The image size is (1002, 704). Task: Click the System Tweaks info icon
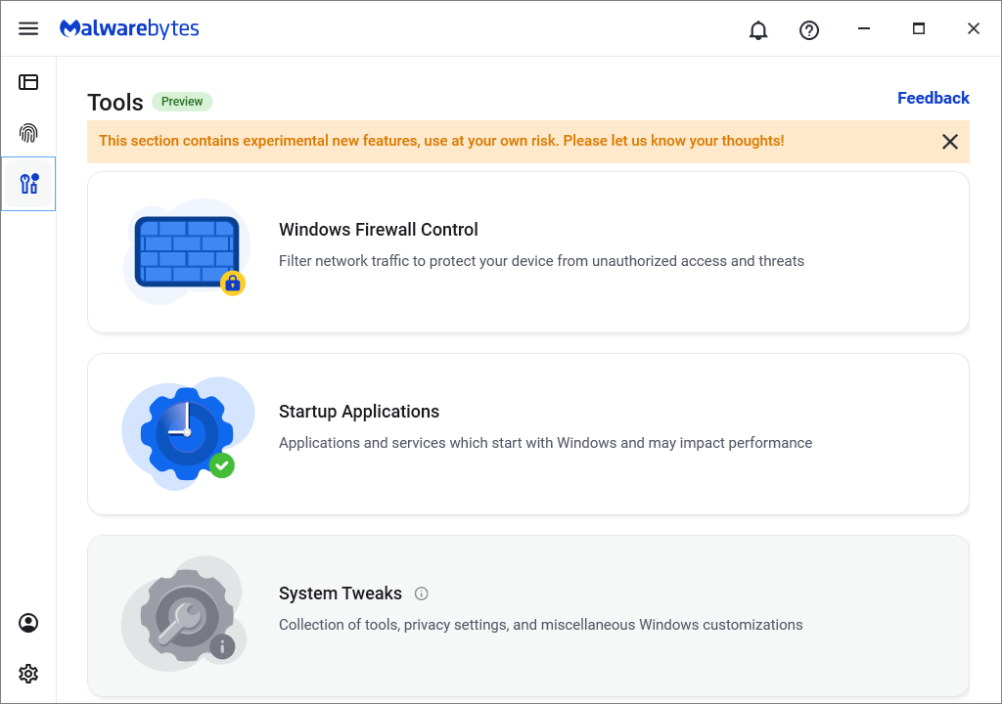(x=421, y=594)
